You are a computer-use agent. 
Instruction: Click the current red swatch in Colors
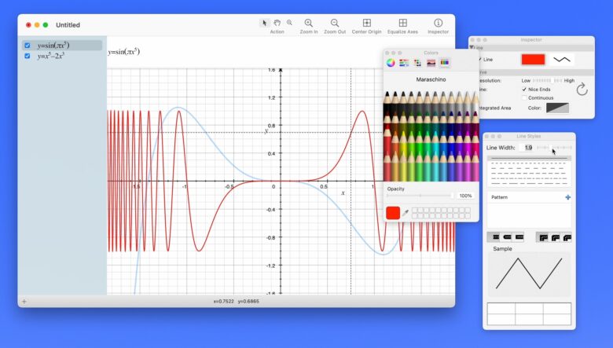393,212
